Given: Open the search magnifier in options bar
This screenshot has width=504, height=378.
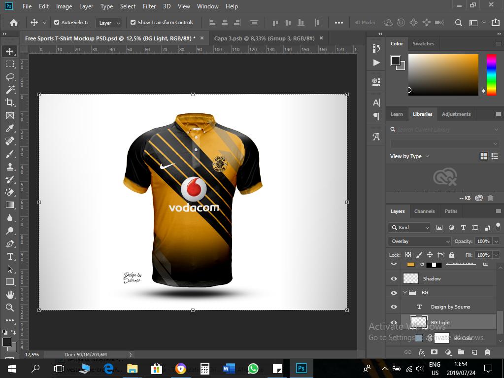Looking at the screenshot, I should click(x=458, y=23).
